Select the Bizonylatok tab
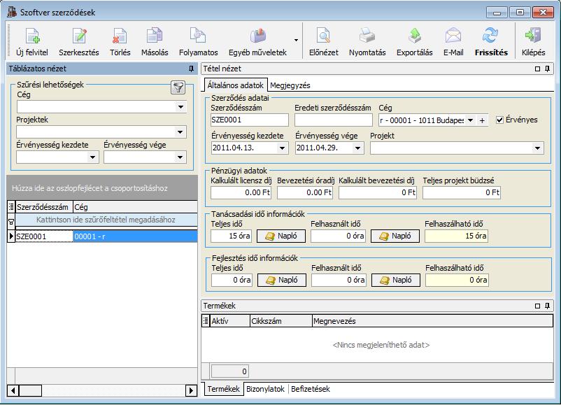This screenshot has height=405, width=561. pyautogui.click(x=265, y=389)
